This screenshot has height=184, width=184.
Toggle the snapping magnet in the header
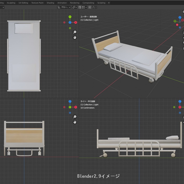coord(80,7)
